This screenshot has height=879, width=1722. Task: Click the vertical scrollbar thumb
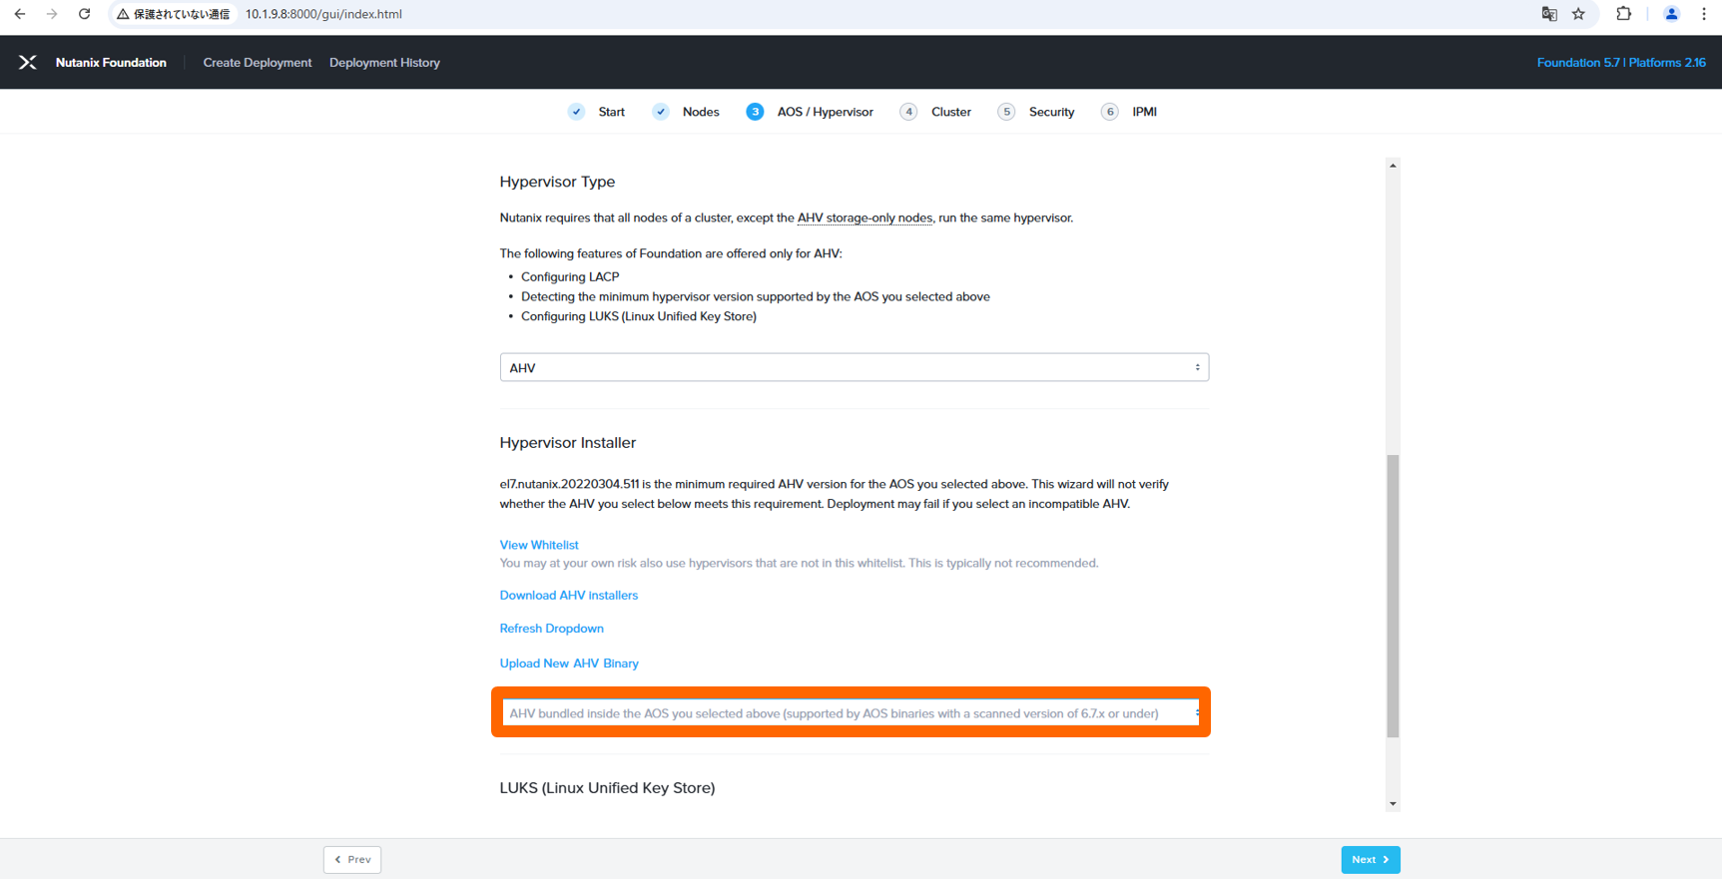(1393, 596)
